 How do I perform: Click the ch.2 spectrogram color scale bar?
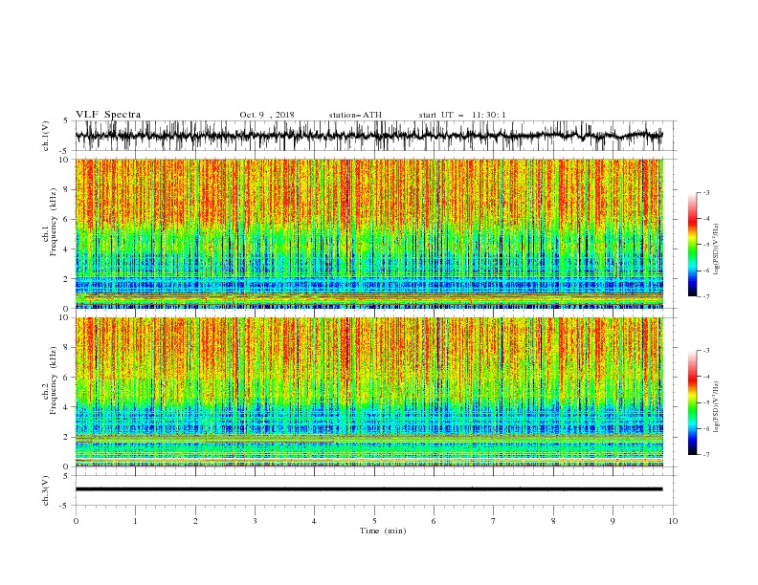pos(692,402)
